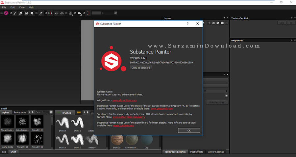
Task: Open the surfacemimic.com gallery link
Action: pos(129,117)
